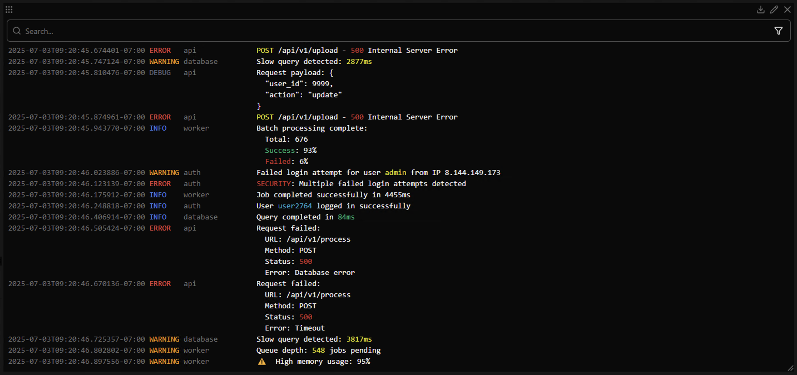Click the Error: Database error line
This screenshot has height=375, width=797.
pyautogui.click(x=310, y=273)
